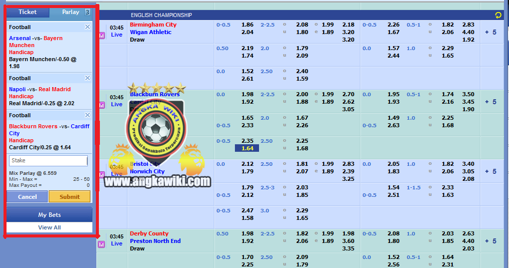
Task: Open stats icon for Birmingham City match
Action: 101,36
